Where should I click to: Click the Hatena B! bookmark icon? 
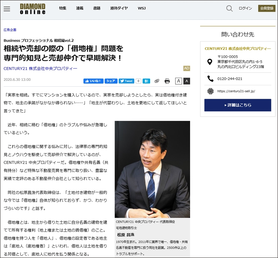click(146, 81)
